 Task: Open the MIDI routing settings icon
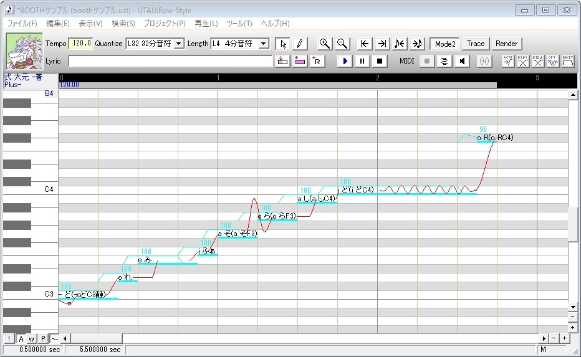click(444, 61)
